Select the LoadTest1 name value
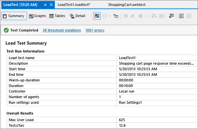The width and height of the screenshot is (198, 129). [127, 58]
